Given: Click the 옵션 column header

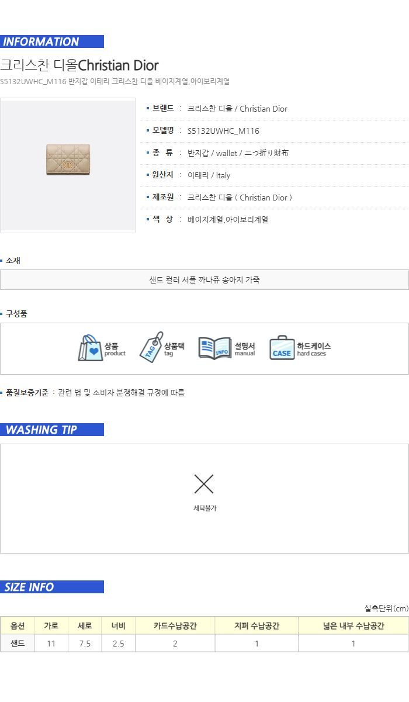Looking at the screenshot, I should tap(18, 626).
